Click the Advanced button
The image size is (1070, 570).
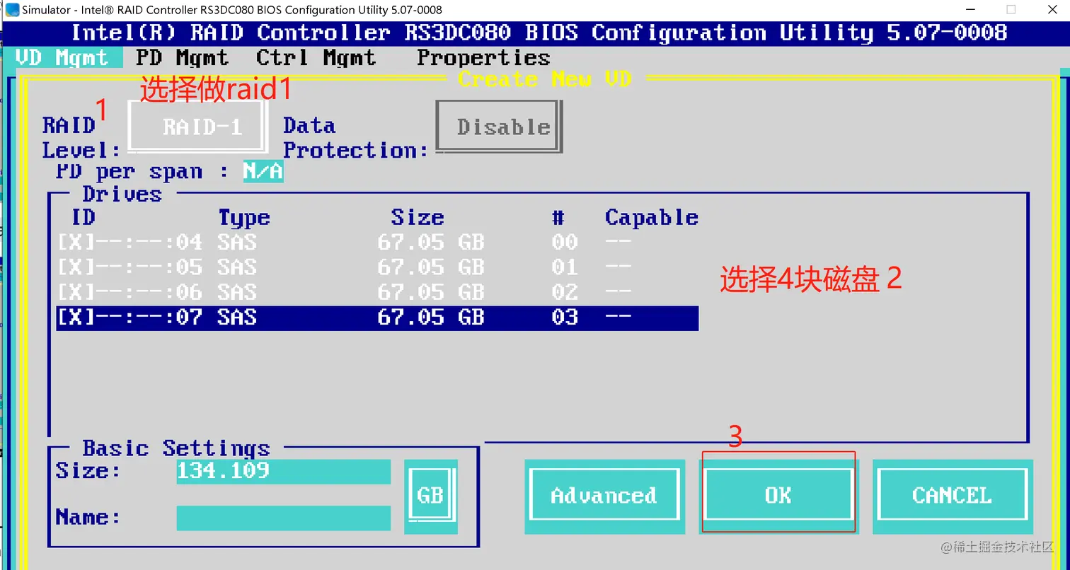604,496
